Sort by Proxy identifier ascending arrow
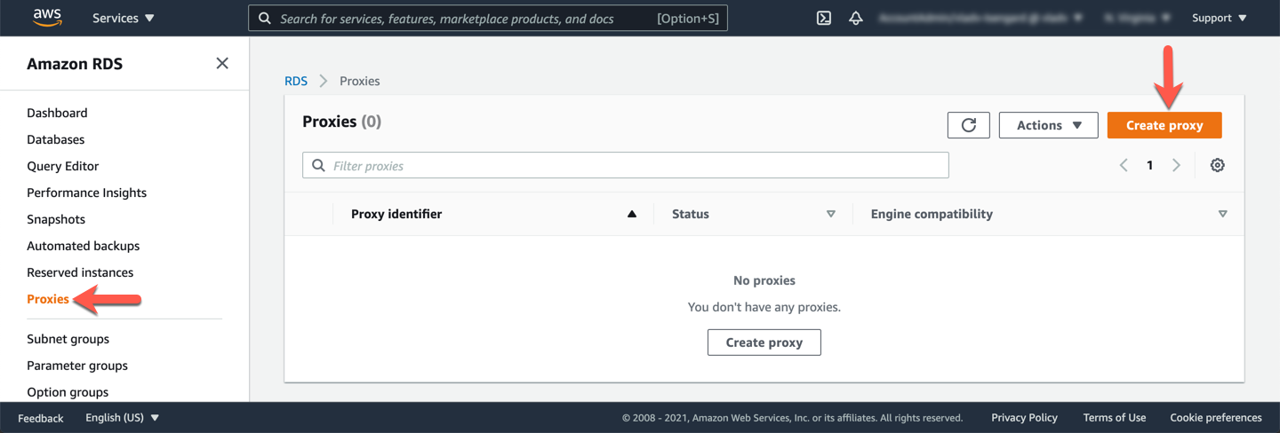This screenshot has height=433, width=1280. pos(632,214)
